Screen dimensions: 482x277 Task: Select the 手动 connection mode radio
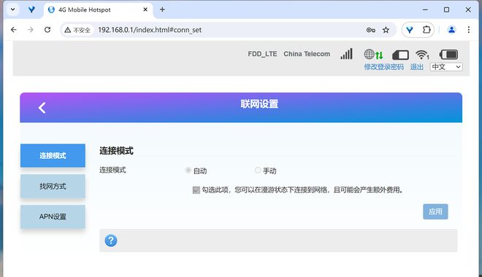point(258,170)
